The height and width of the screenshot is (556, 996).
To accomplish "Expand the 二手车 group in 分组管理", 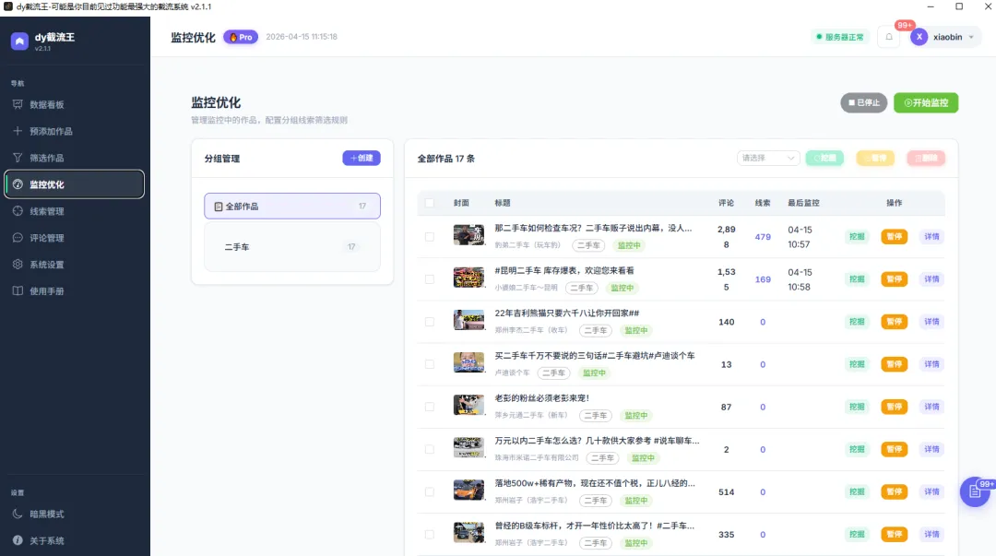I will pyautogui.click(x=291, y=247).
